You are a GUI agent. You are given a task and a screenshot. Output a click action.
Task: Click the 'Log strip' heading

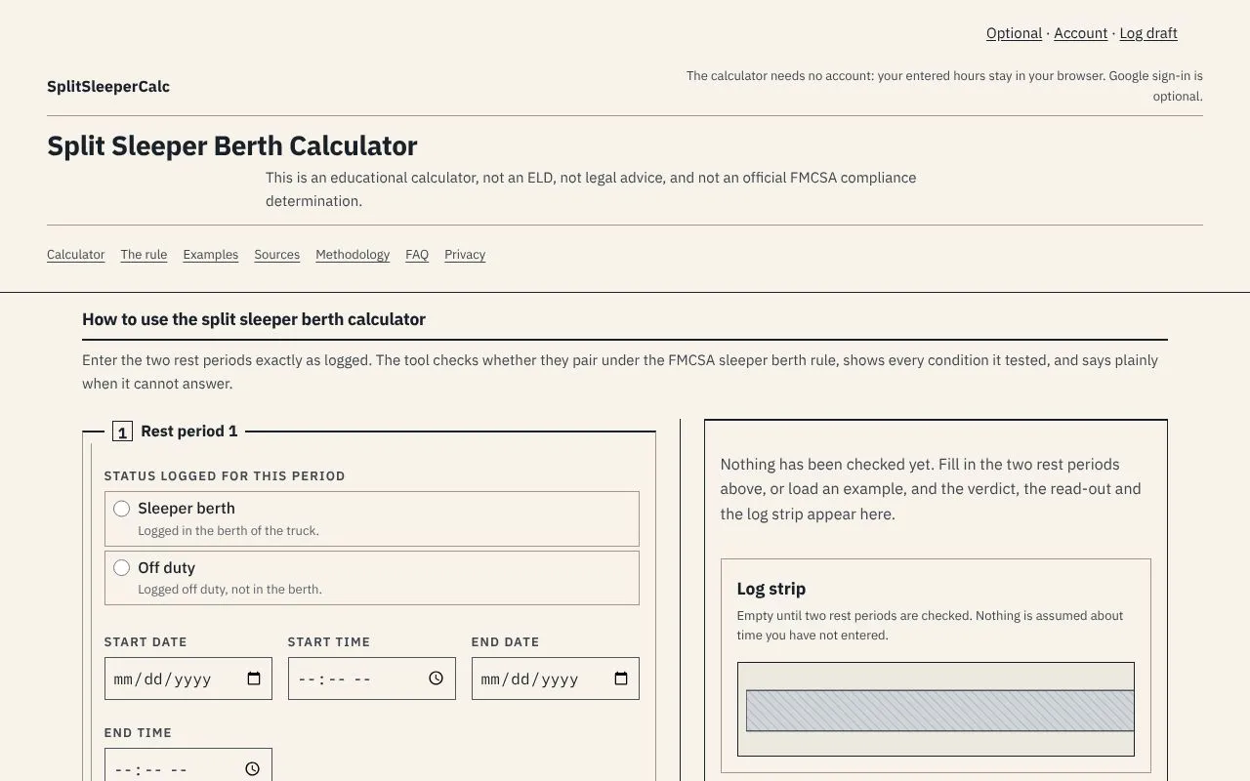click(771, 589)
